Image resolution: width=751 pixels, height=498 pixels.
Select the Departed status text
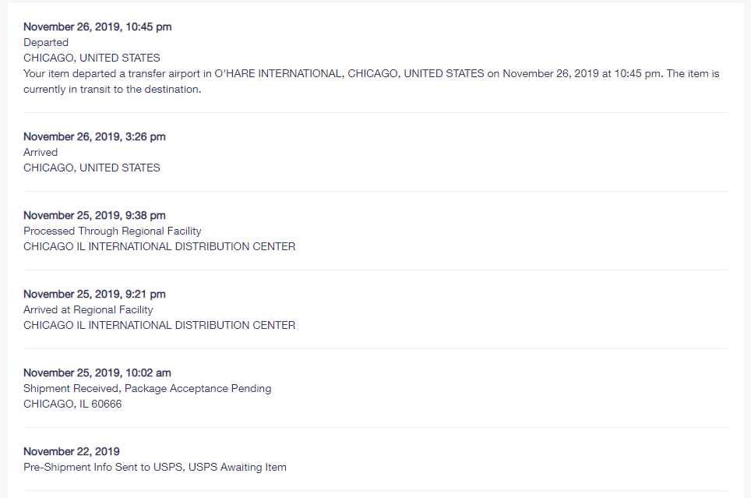[46, 43]
